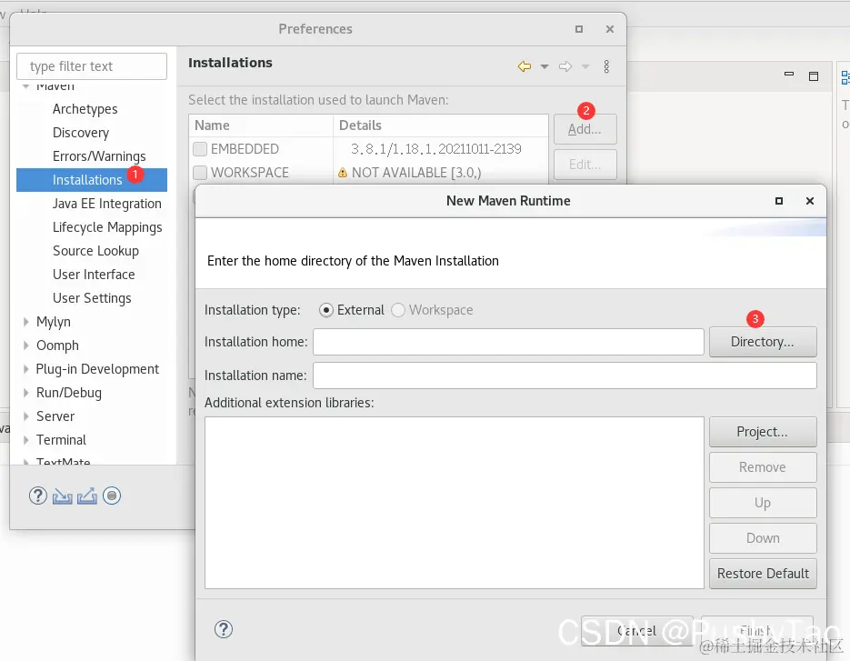Click the export preferences icon
The image size is (850, 661).
[x=86, y=496]
